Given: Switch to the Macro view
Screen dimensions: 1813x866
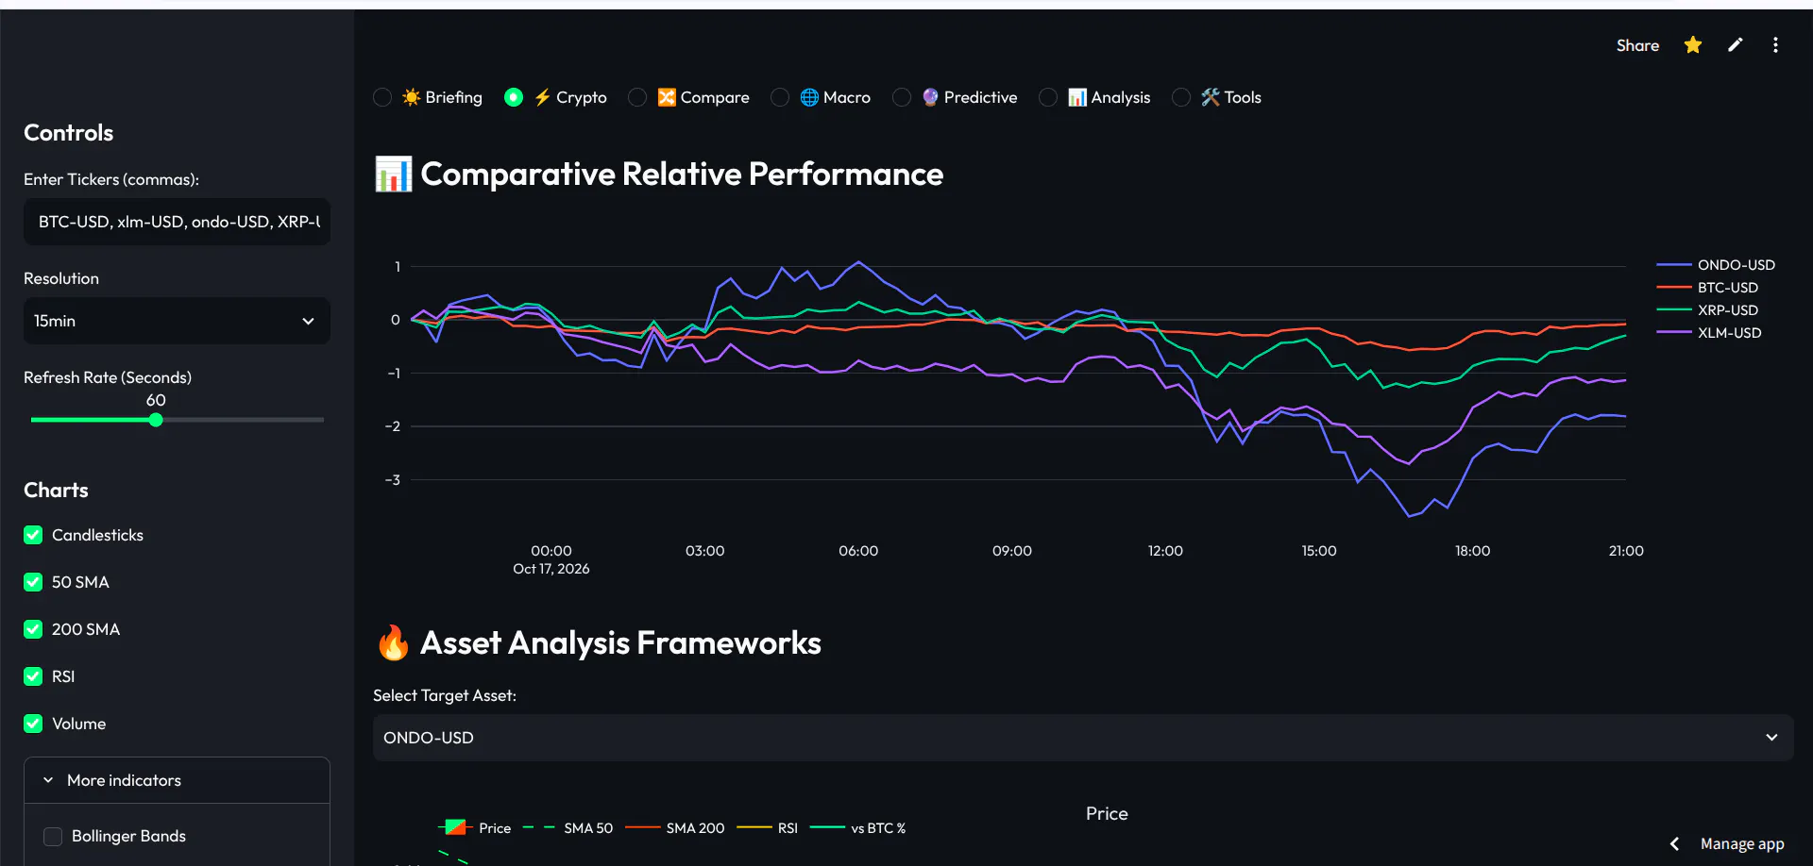Looking at the screenshot, I should (780, 97).
